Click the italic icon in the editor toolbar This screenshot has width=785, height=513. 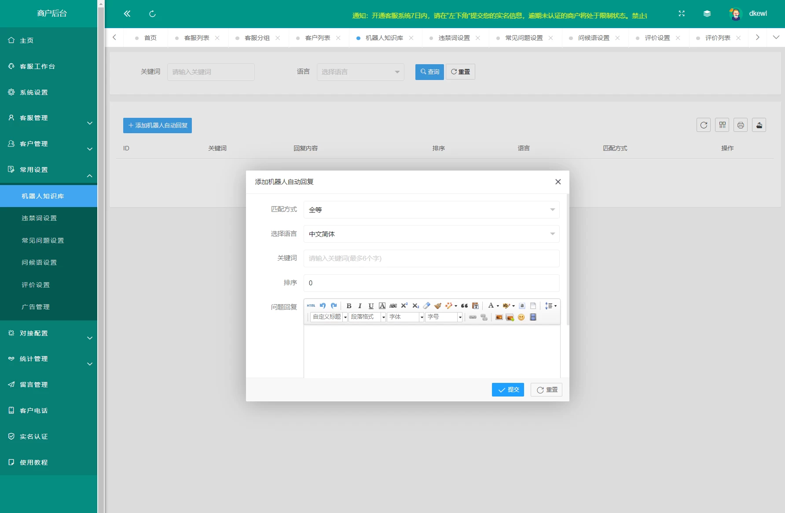(x=360, y=306)
